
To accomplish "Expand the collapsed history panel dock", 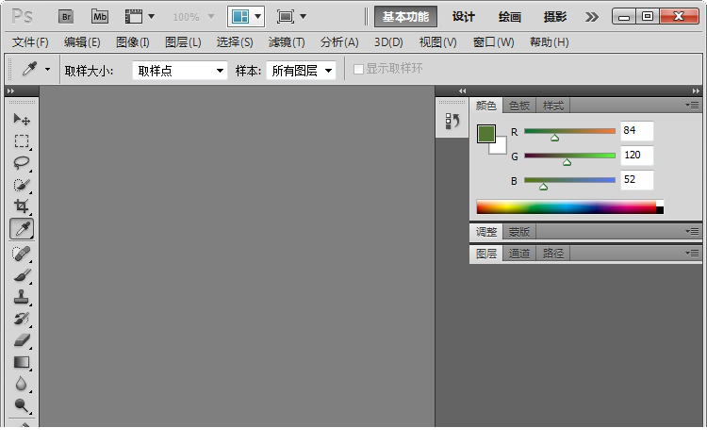I will [462, 90].
